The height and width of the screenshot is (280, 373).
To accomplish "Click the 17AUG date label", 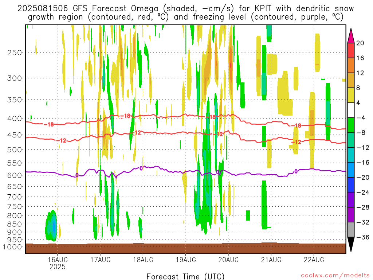I will pos(101,260).
